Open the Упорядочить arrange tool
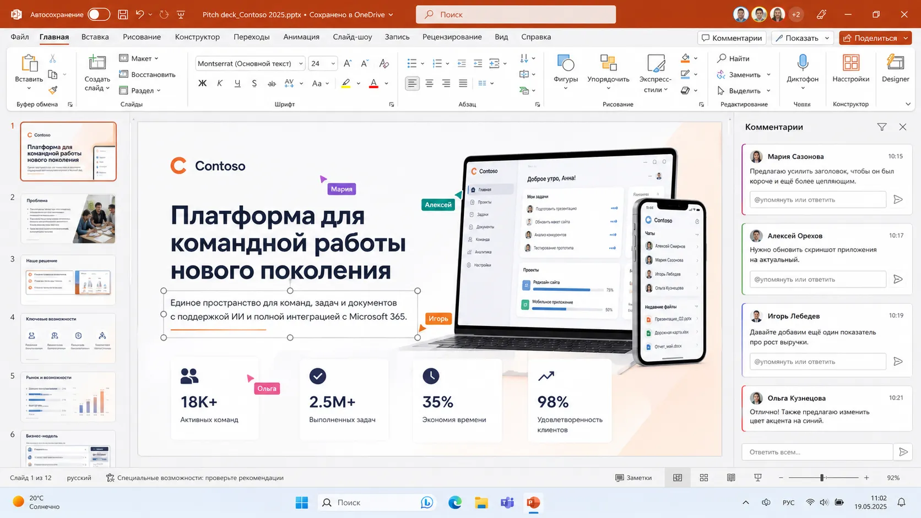921x518 pixels. (608, 72)
